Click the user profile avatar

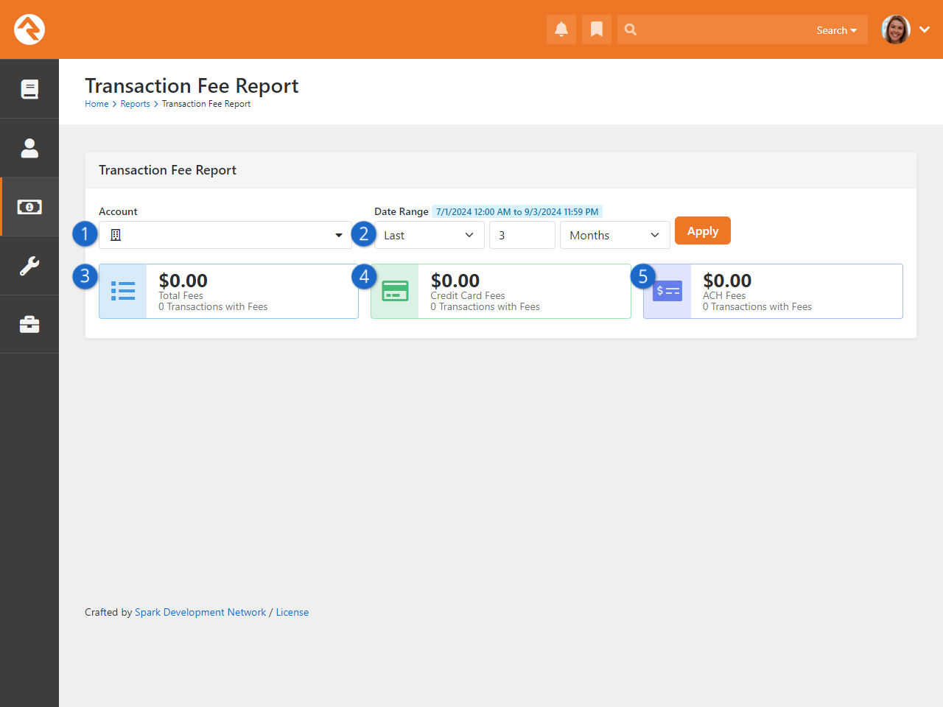(896, 29)
